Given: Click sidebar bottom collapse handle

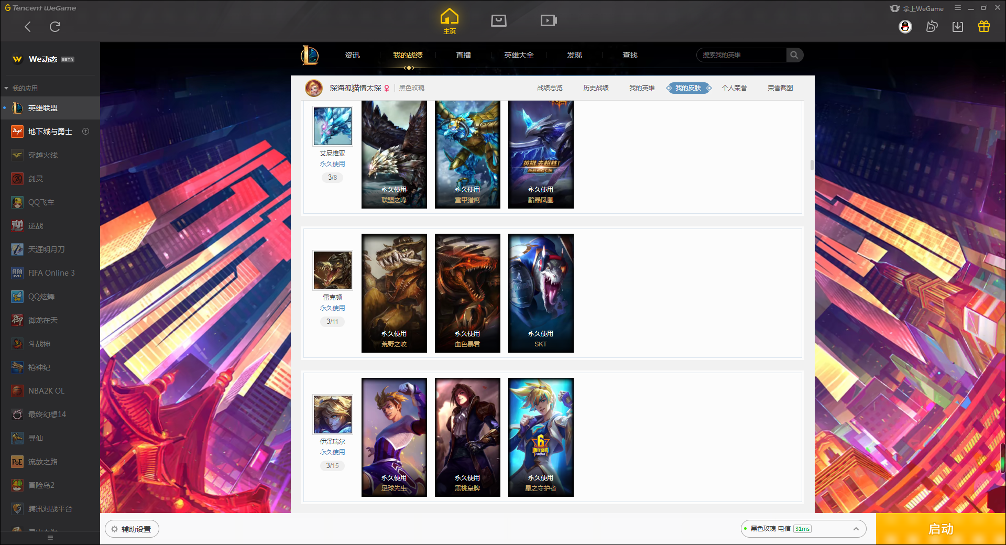Looking at the screenshot, I should point(50,538).
